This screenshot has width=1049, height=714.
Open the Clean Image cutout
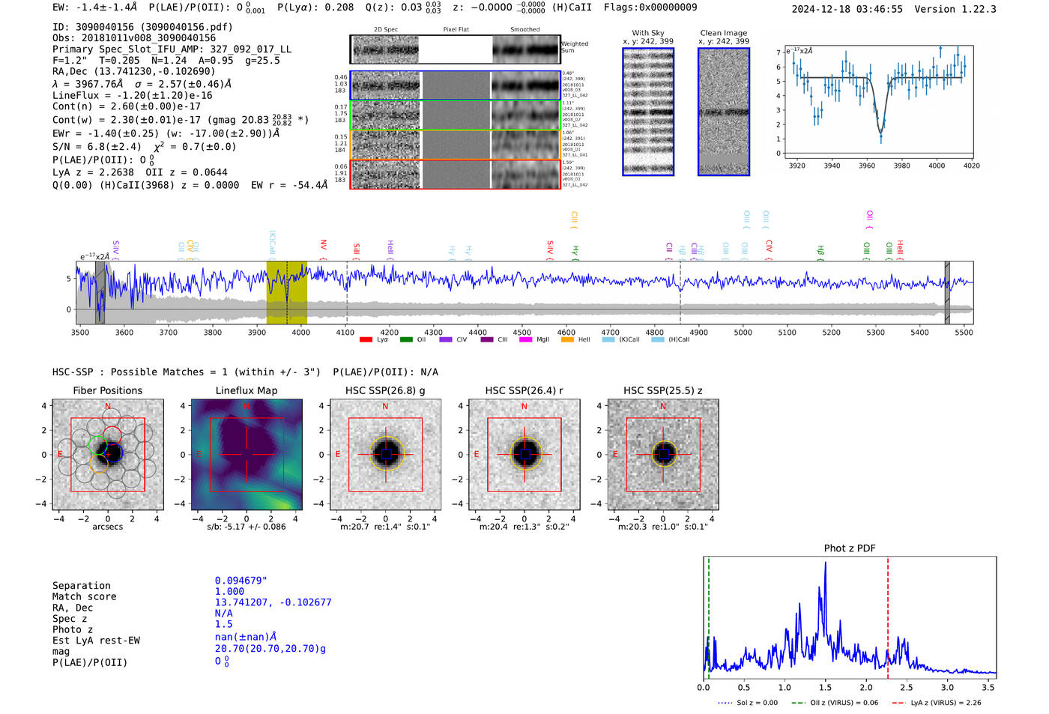pos(723,112)
